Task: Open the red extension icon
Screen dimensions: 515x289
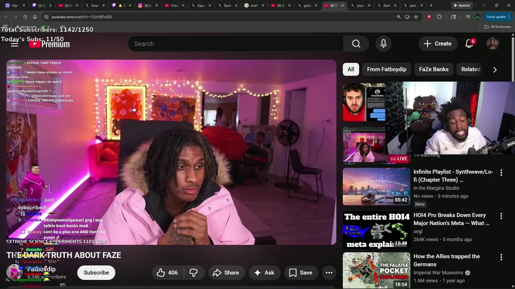Action: click(430, 17)
